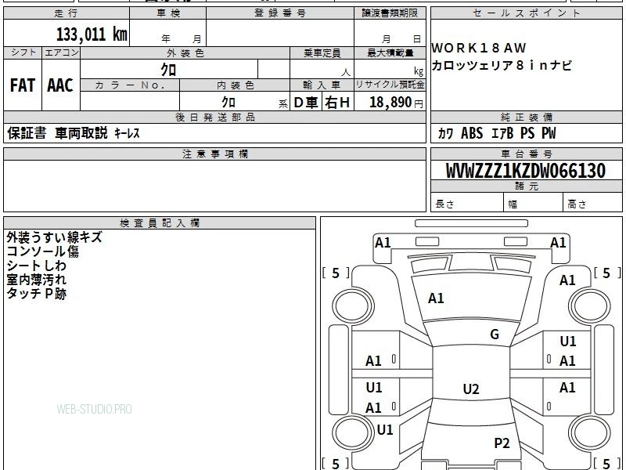Select the 走行 column header
Viewport: 626px width, 470px height.
[x=67, y=13]
